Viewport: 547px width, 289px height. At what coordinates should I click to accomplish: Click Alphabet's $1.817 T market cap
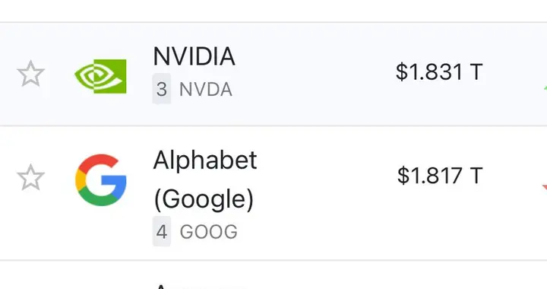tap(440, 176)
